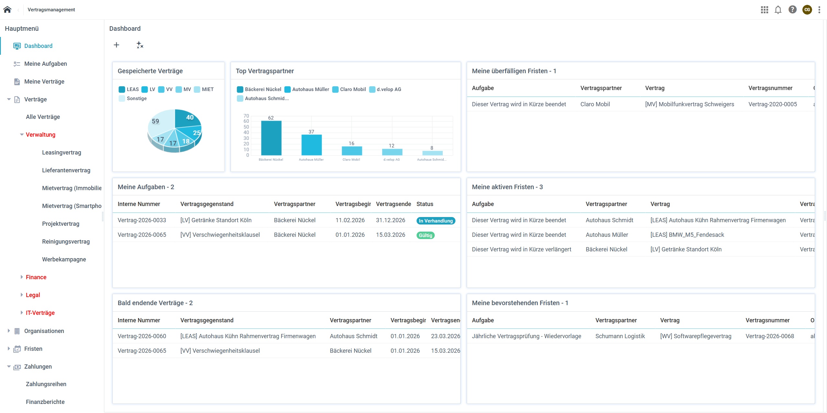
Task: Expand the Organisationen menu section
Action: [x=9, y=331]
